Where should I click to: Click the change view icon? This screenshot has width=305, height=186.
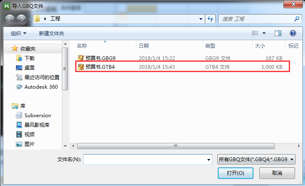pyautogui.click(x=255, y=33)
